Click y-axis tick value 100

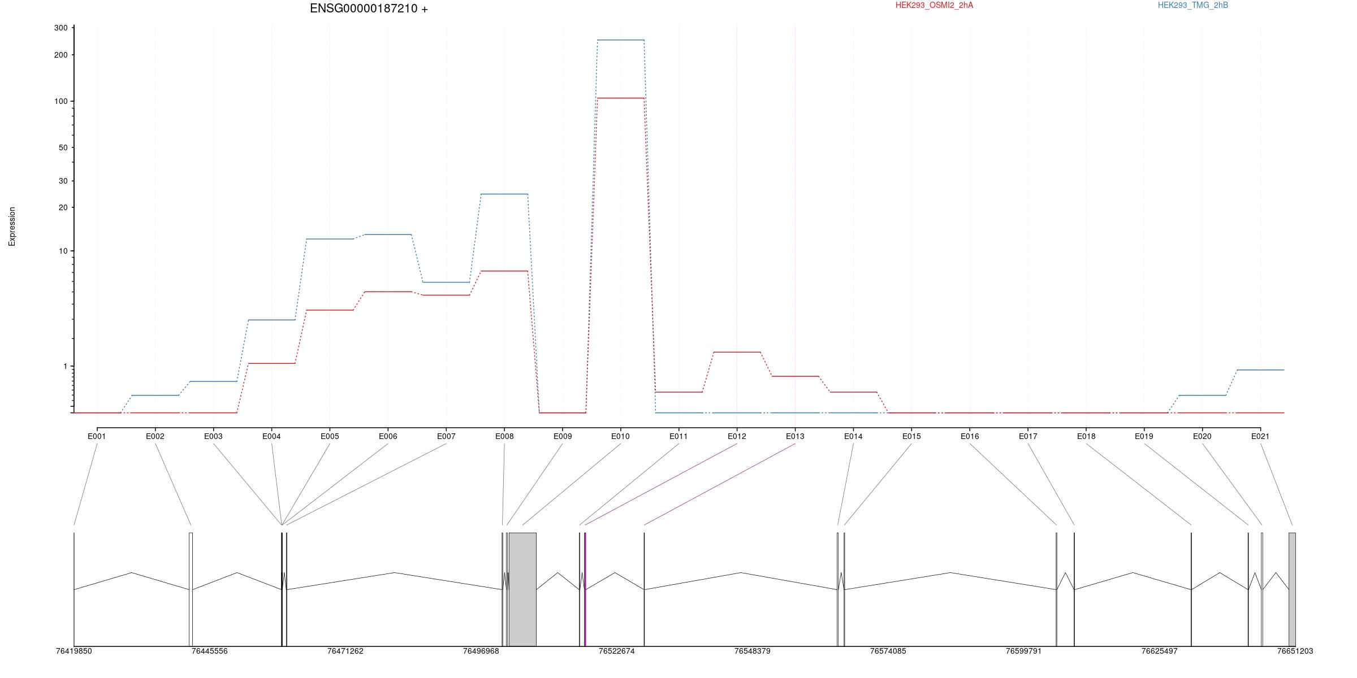tap(61, 101)
